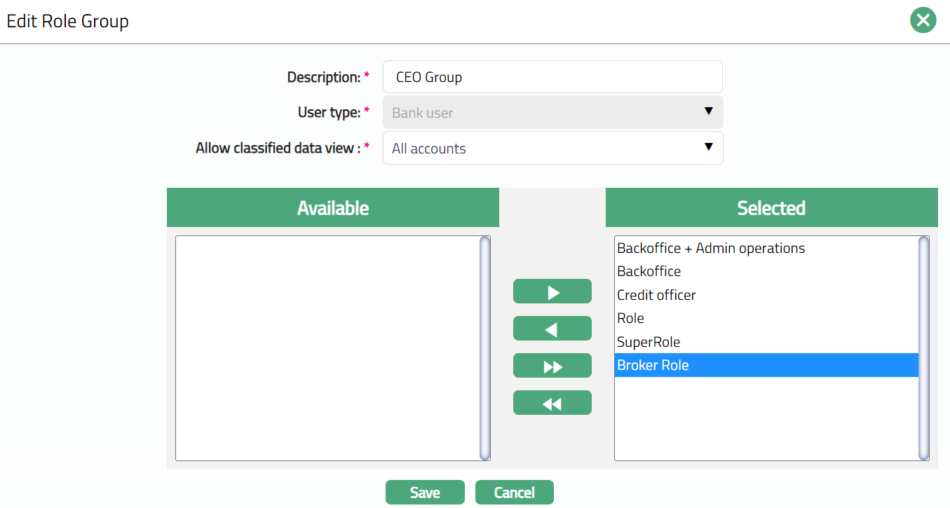Click the move left single arrow button
Screen dimensions: 950x508
tap(552, 329)
